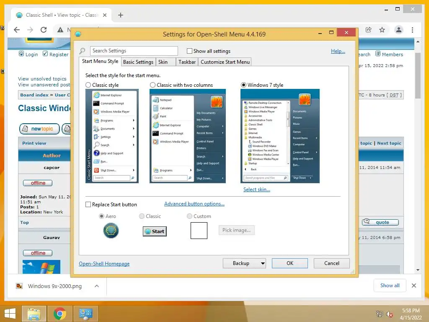Click the Login icon on forum page

(x=21, y=54)
